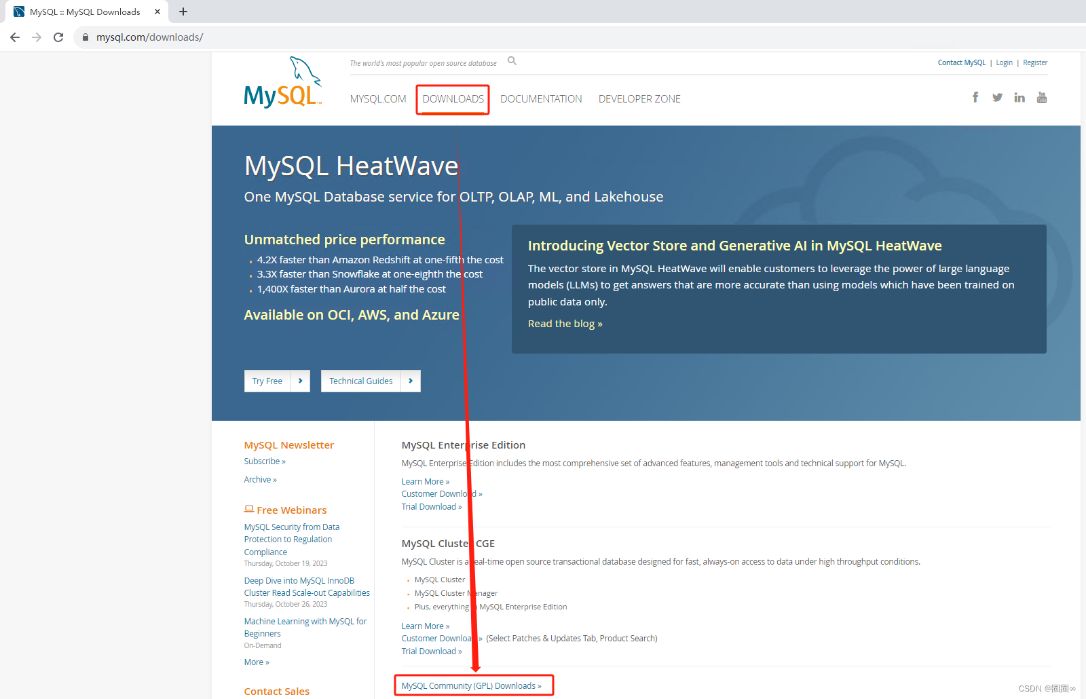Click 'Thursday, October 19, 2023' webinar date
This screenshot has width=1086, height=699.
pyautogui.click(x=286, y=564)
